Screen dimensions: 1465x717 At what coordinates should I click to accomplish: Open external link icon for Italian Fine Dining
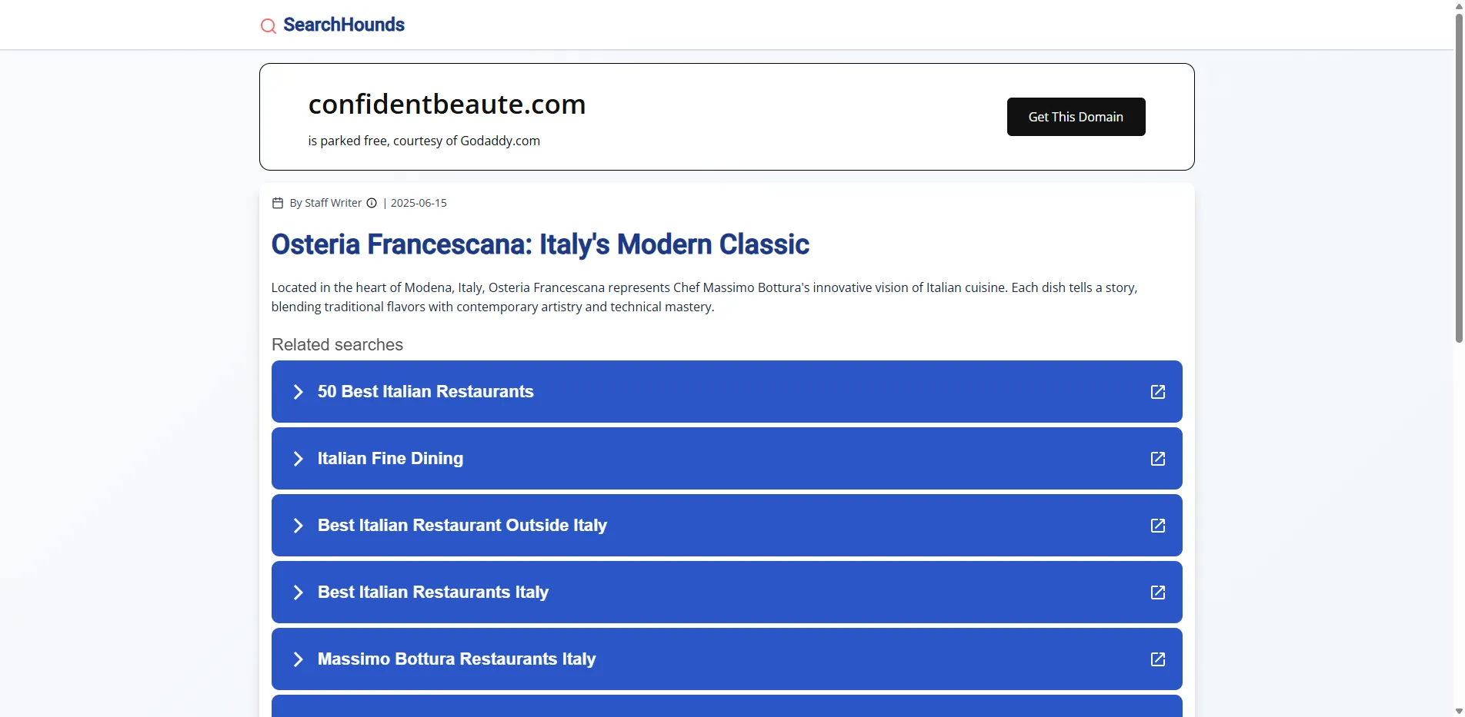point(1157,459)
